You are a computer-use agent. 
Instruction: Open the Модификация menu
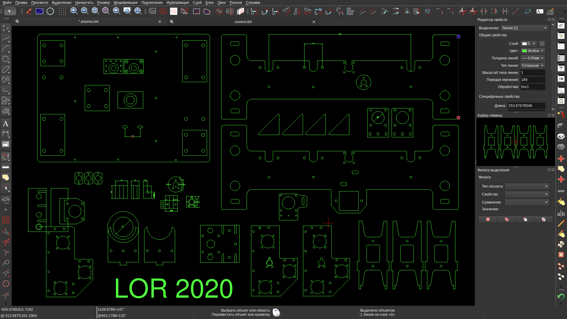point(125,3)
